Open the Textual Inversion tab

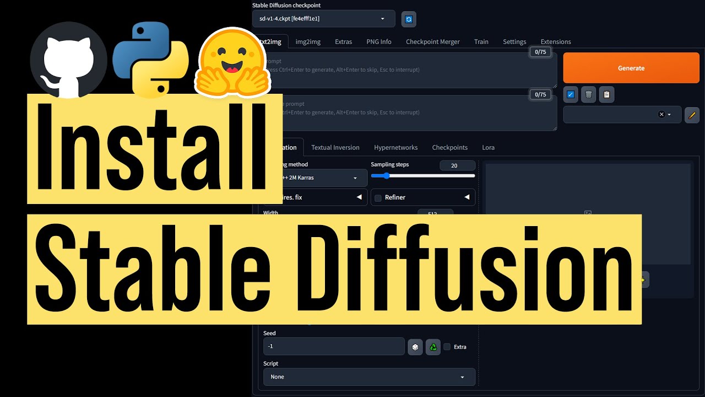335,148
